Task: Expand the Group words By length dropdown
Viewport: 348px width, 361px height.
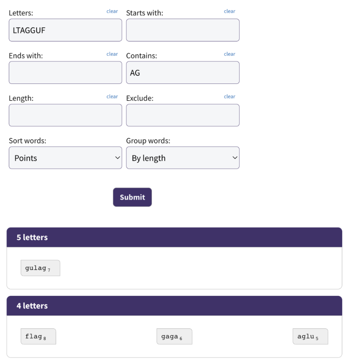Action: (x=183, y=158)
